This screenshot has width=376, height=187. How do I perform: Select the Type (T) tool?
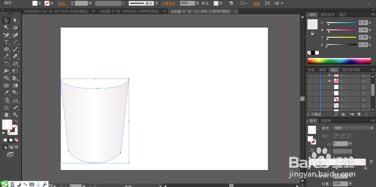click(x=6, y=42)
